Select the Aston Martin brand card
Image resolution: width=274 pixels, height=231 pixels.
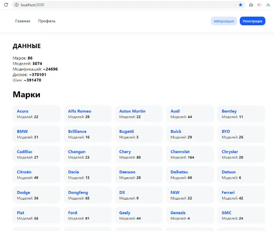pos(139,114)
